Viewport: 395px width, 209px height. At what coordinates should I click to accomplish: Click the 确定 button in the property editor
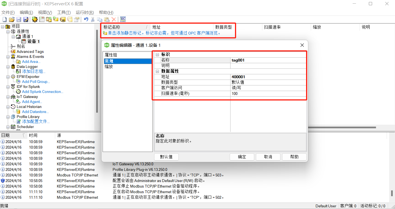(242, 157)
